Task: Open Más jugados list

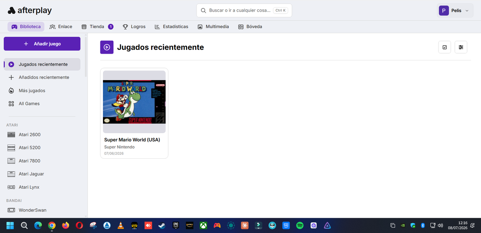Action: [x=42, y=90]
